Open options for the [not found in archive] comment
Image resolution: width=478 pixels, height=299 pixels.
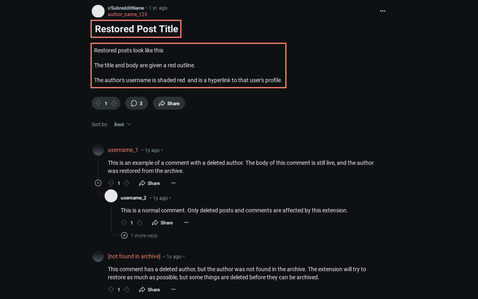pos(173,289)
